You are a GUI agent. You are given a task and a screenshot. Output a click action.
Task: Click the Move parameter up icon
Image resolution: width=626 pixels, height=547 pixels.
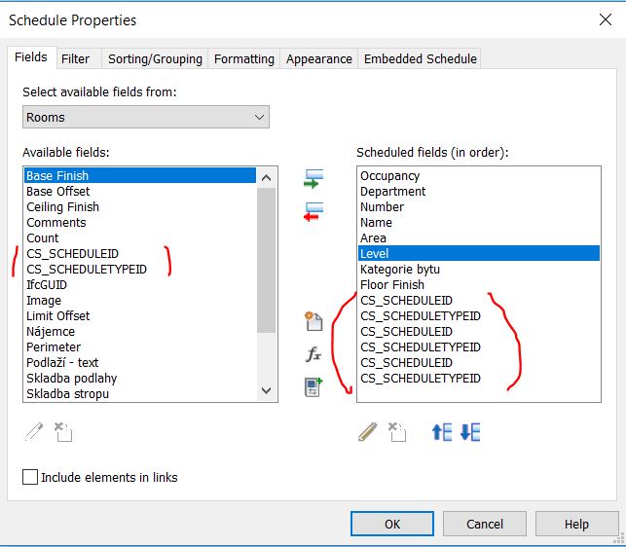click(x=441, y=432)
